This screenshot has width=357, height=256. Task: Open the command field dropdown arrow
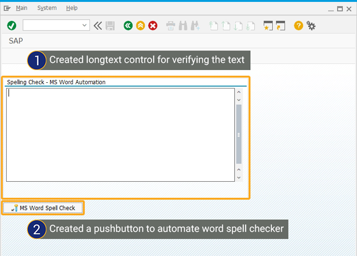point(84,25)
